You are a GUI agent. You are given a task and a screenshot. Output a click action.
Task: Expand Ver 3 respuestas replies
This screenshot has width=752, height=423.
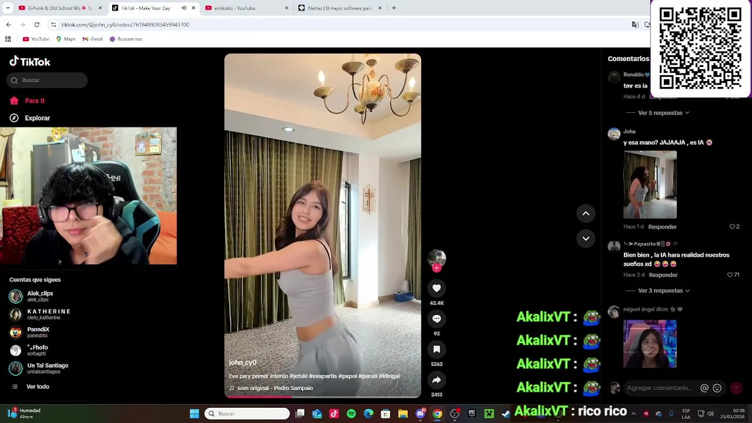coord(663,291)
